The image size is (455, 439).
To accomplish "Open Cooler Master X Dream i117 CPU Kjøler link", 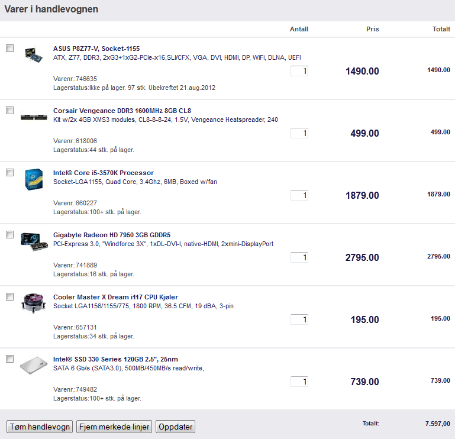I will [115, 297].
